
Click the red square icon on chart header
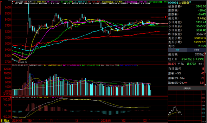pos(14,2)
